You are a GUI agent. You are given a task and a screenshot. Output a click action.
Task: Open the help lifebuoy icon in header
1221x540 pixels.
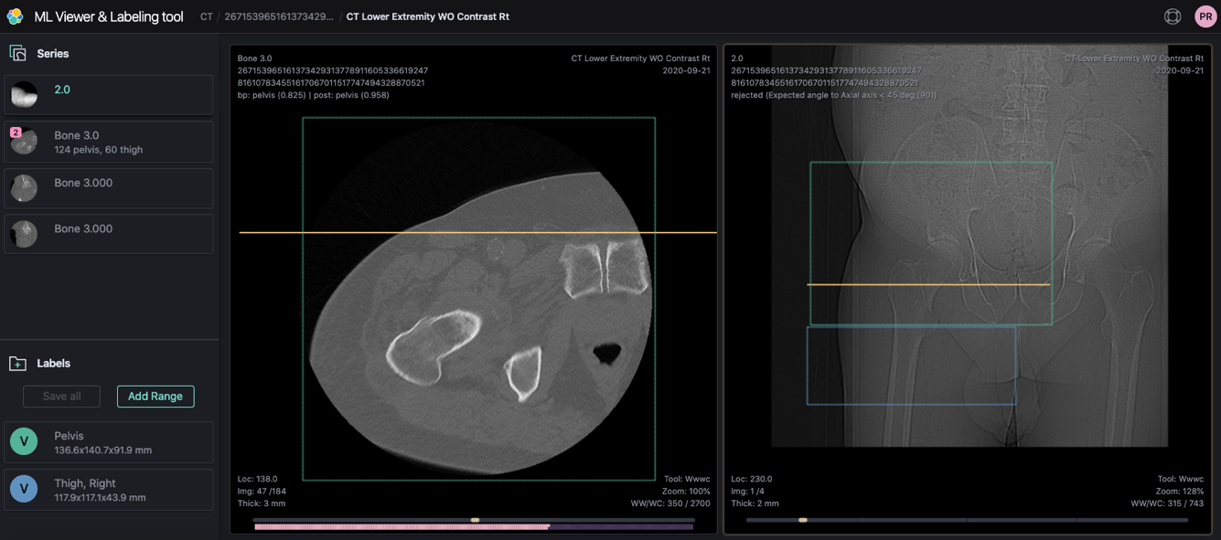pos(1173,16)
